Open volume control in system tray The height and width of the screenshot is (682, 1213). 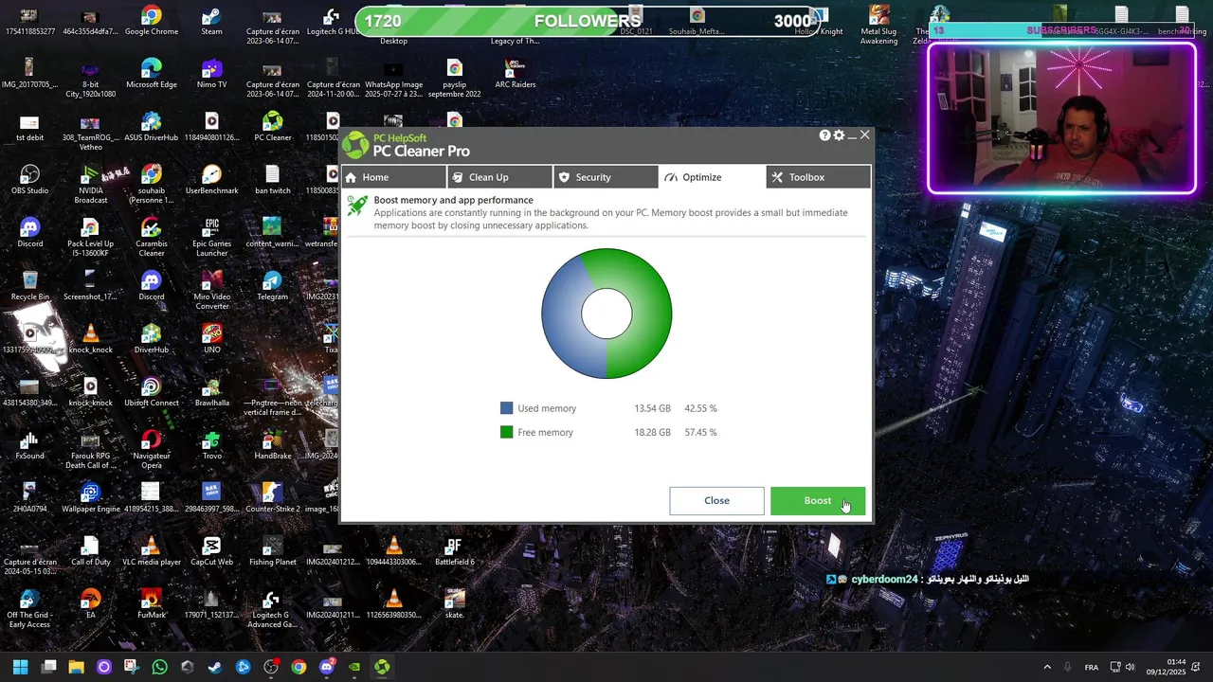coord(1130,667)
